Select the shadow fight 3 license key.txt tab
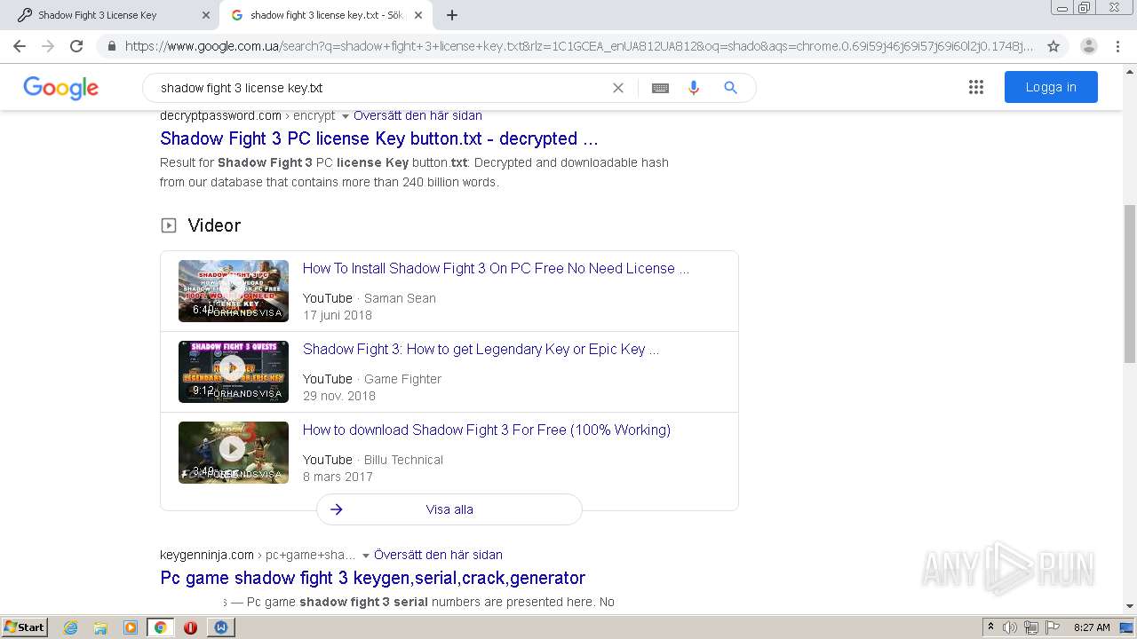 [328, 15]
